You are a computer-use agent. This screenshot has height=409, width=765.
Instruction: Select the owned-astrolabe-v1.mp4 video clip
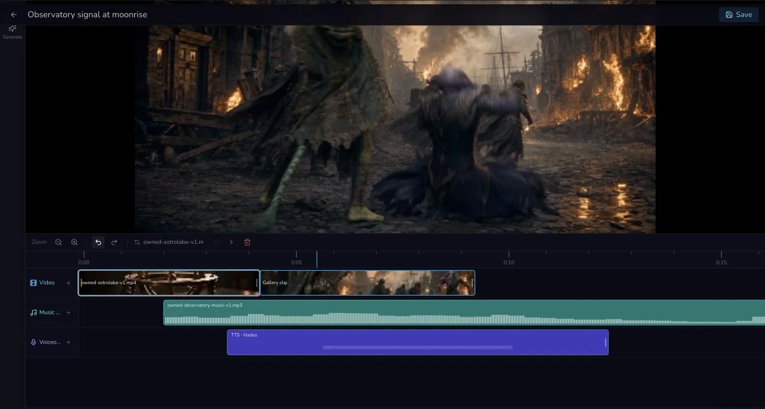tap(169, 283)
